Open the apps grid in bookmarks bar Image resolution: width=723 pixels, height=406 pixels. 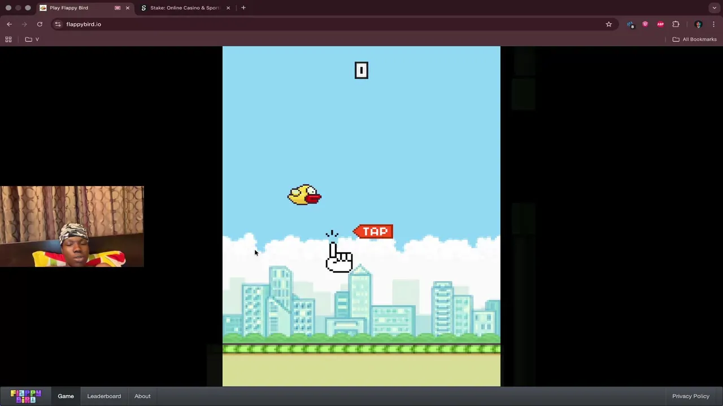point(8,39)
